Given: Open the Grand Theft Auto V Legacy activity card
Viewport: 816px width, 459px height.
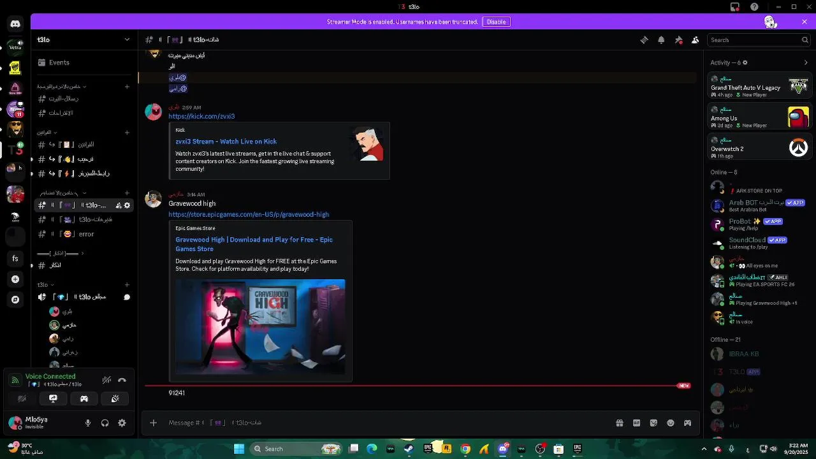Looking at the screenshot, I should point(759,86).
